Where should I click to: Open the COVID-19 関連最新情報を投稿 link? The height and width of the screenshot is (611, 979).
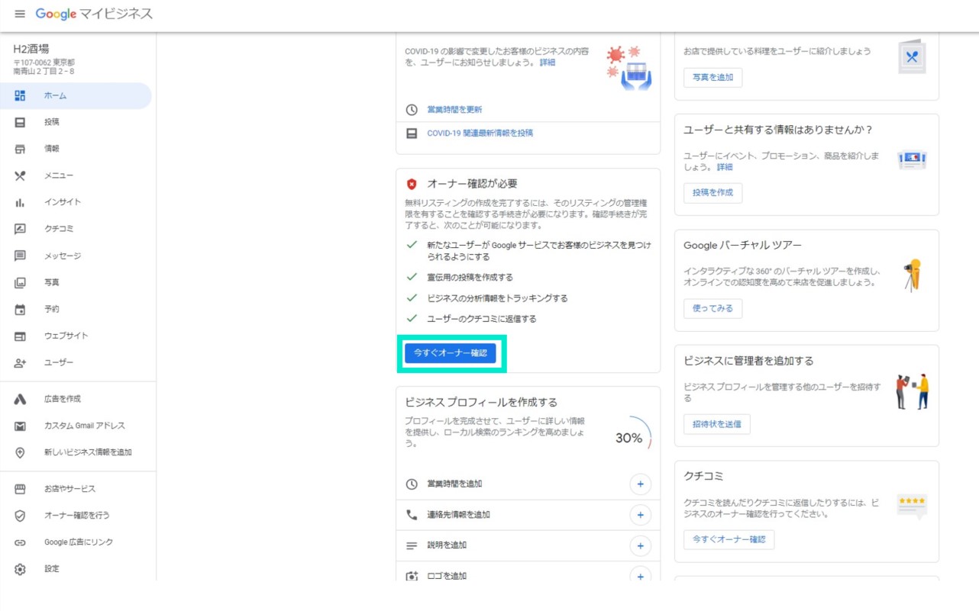(x=480, y=133)
